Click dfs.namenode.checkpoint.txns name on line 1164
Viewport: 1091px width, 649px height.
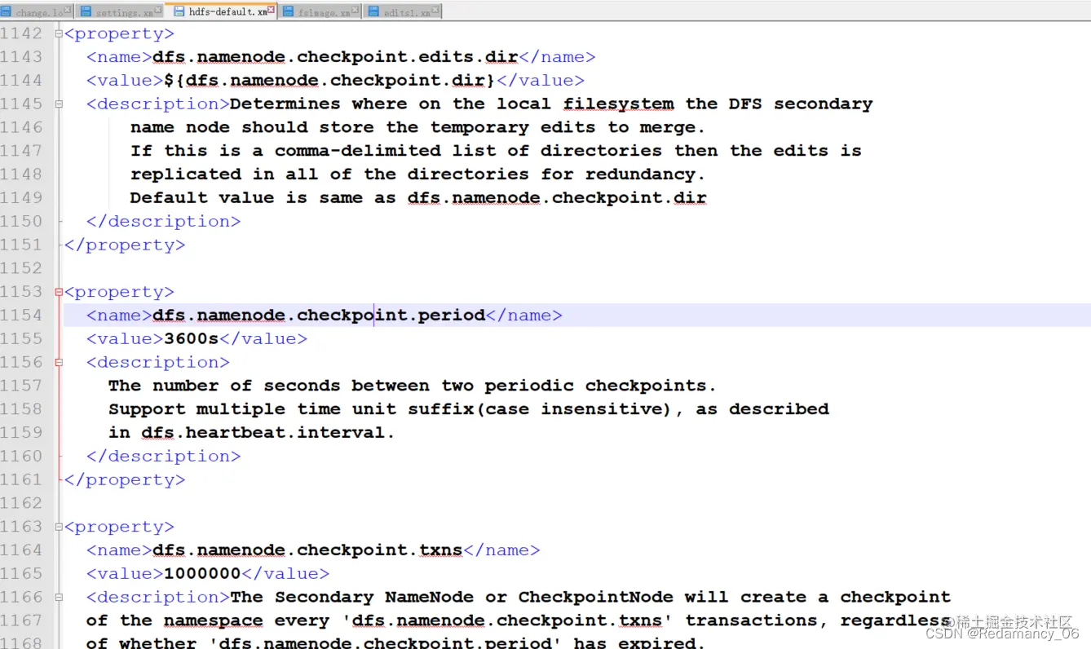coord(307,550)
